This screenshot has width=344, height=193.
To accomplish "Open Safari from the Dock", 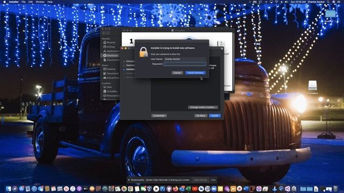I will pos(34,189).
